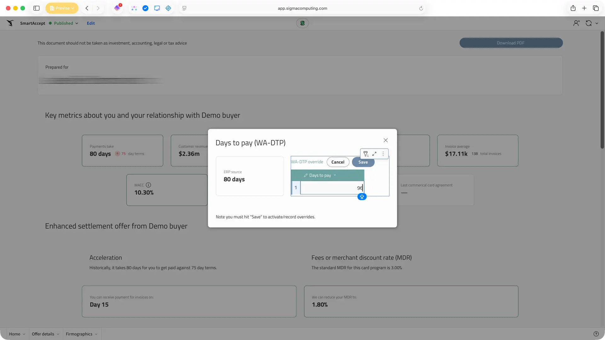Open the help question mark icon
The height and width of the screenshot is (340, 605).
596,334
